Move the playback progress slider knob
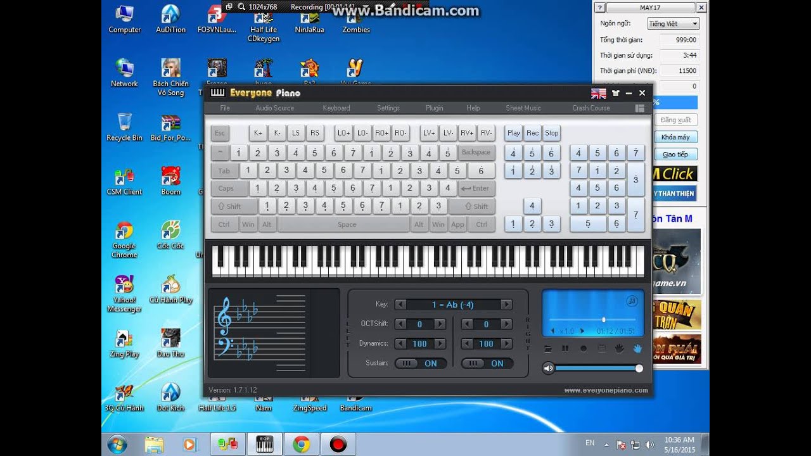The width and height of the screenshot is (811, 456). (x=603, y=320)
